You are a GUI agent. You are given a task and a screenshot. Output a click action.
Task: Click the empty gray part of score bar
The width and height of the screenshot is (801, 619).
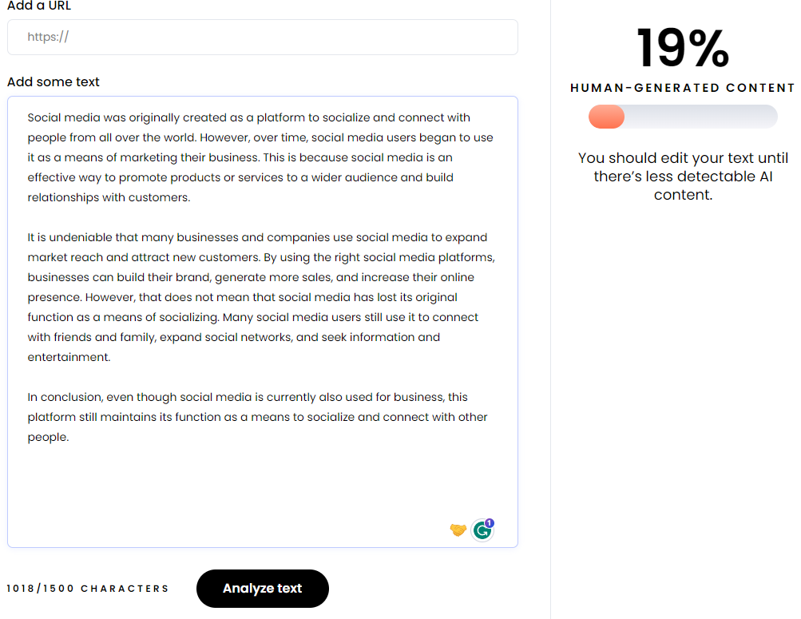point(701,117)
